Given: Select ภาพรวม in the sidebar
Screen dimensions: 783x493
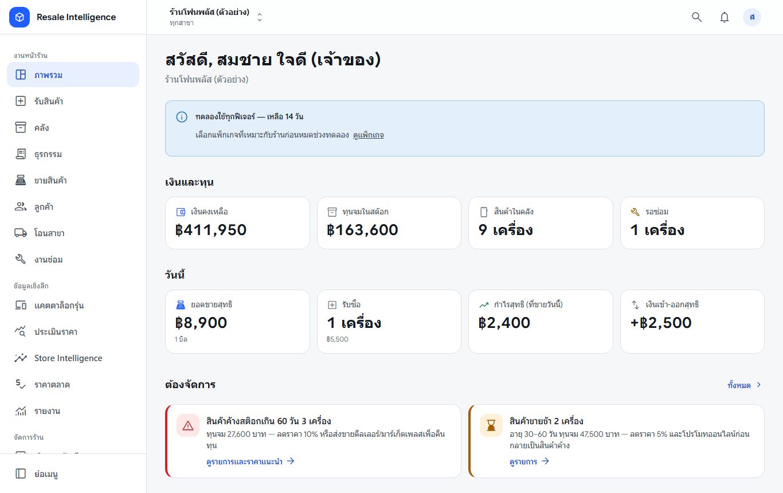Looking at the screenshot, I should point(73,75).
